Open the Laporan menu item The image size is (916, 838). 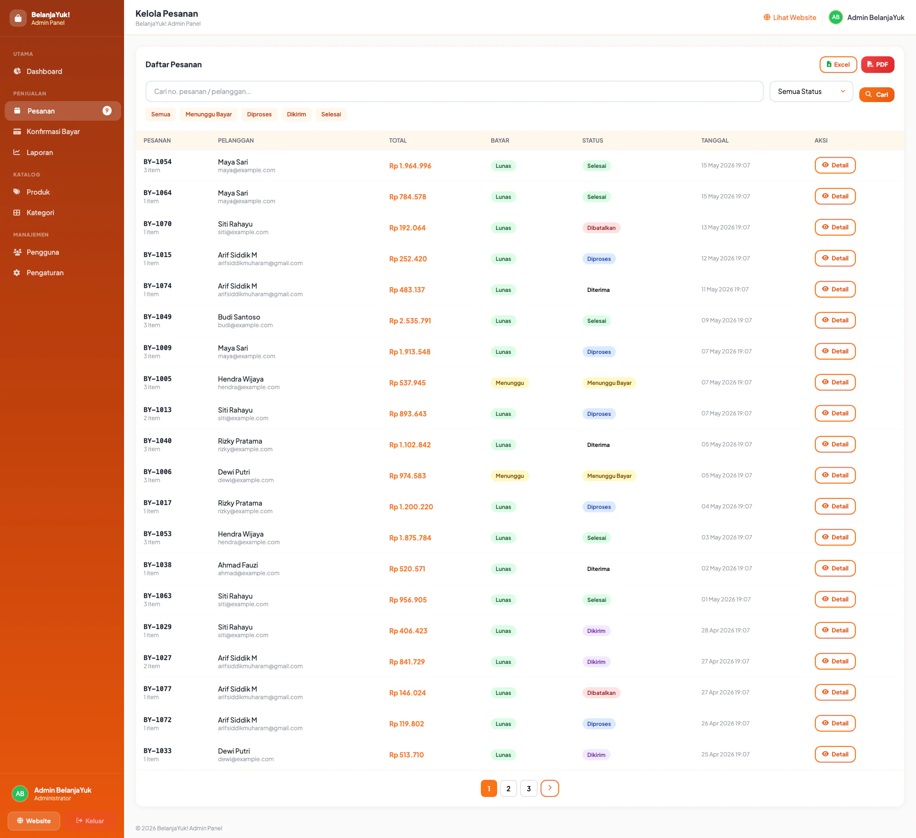click(62, 152)
